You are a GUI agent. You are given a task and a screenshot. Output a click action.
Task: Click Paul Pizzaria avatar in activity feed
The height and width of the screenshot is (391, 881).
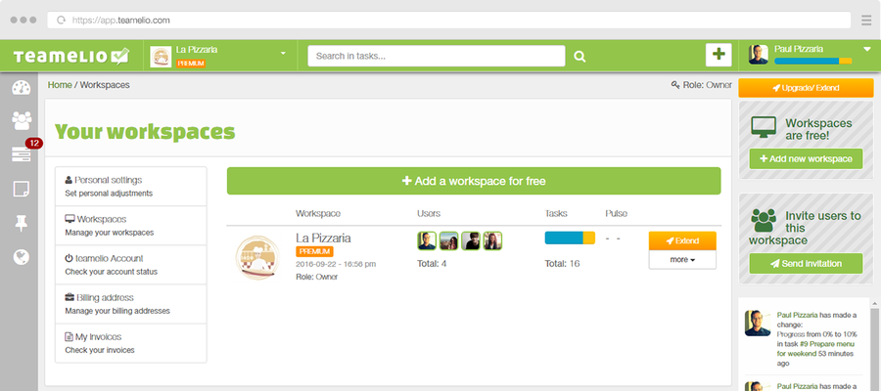pos(758,324)
